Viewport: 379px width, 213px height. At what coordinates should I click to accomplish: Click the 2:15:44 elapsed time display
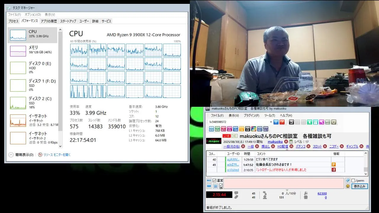(x=219, y=195)
